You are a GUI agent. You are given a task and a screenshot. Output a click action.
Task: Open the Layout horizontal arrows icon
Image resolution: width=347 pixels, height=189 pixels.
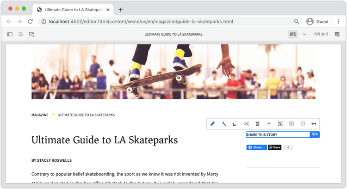(x=314, y=124)
